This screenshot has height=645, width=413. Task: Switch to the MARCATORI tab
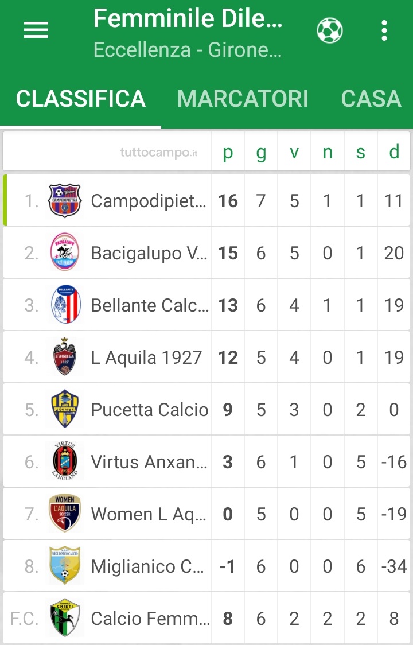point(243,99)
